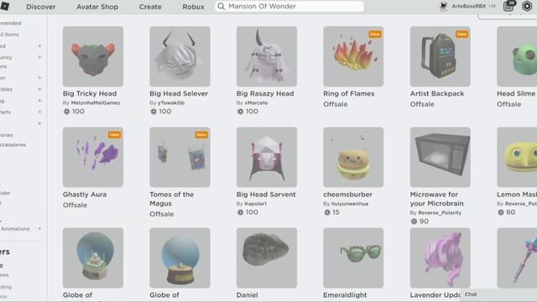Screen dimensions: 537x302
Task: Click Artist Backpack title
Action: click(x=437, y=93)
